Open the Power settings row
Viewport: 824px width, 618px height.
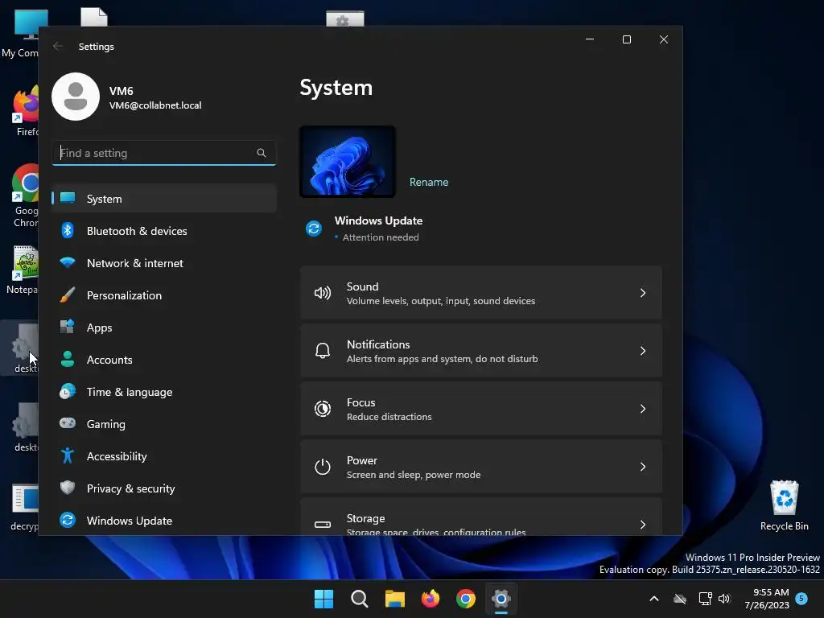[481, 466]
